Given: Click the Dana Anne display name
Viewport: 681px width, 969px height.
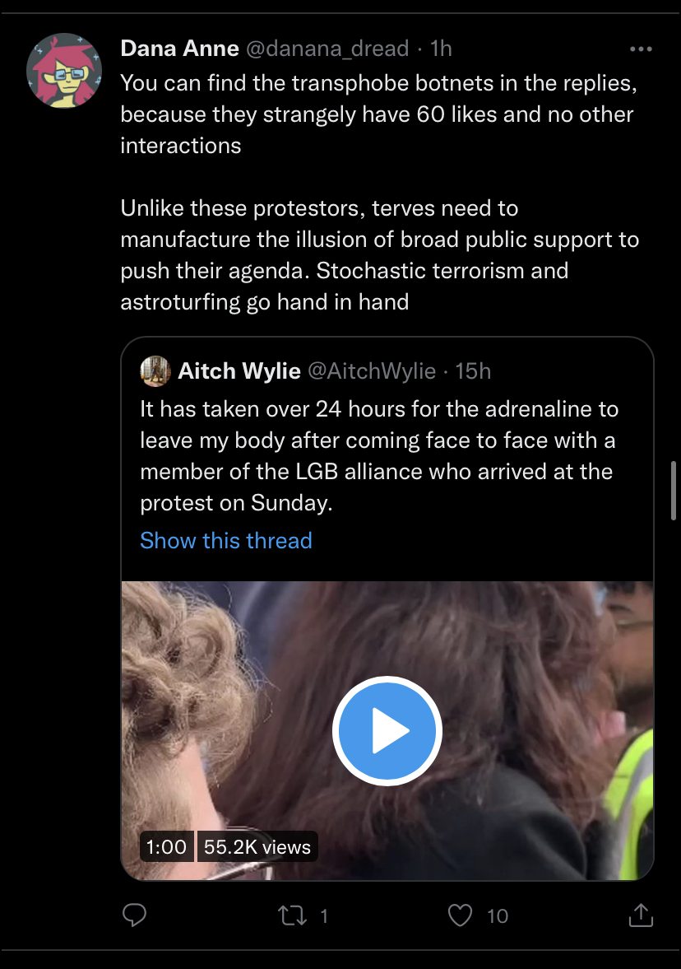Looking at the screenshot, I should click(179, 49).
